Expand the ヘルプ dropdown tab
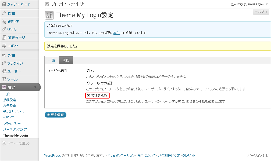This screenshot has width=271, height=161. [x=261, y=12]
